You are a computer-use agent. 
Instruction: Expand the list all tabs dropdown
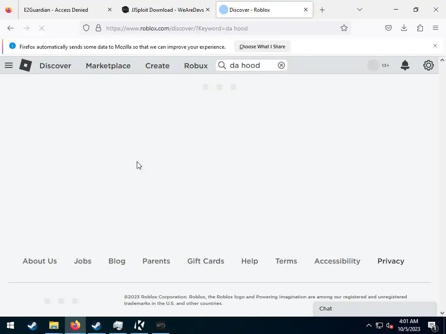tap(359, 10)
